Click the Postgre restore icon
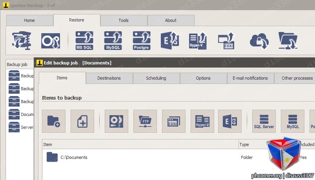 point(142,41)
